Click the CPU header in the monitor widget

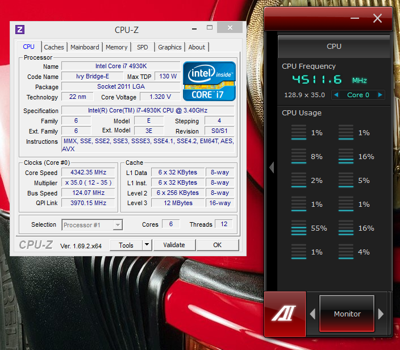334,47
